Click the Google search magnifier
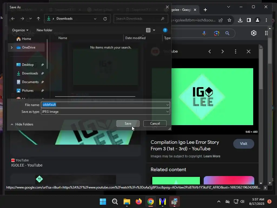This screenshot has height=208, width=277. pyautogui.click(x=227, y=33)
